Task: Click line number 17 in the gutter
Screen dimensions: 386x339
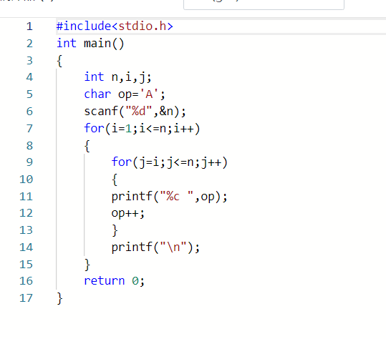Action: click(26, 298)
